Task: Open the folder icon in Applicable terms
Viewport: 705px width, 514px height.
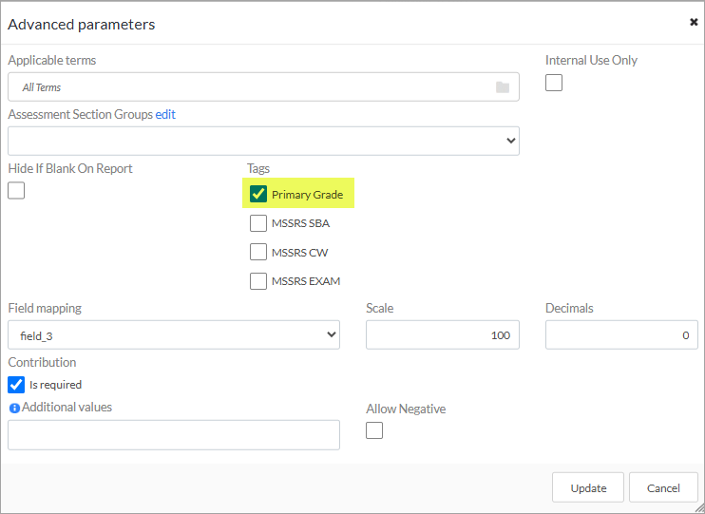Action: 503,87
